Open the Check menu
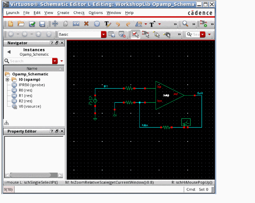Viewport: 255px width, 203px height. (79, 13)
